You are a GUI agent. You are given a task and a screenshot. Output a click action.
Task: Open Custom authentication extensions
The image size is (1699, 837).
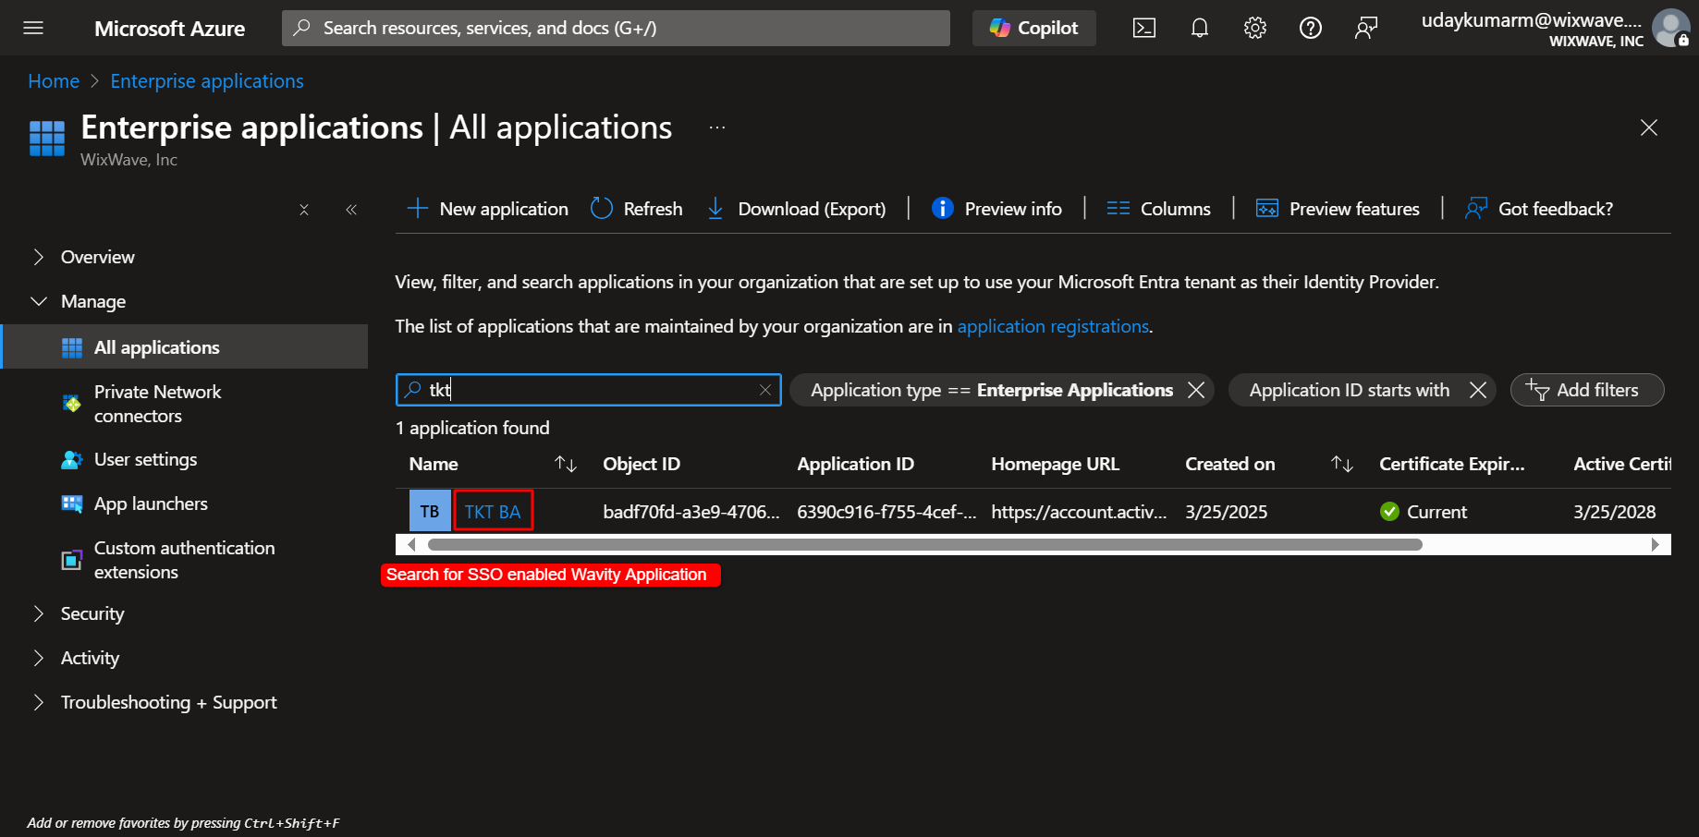pos(184,560)
